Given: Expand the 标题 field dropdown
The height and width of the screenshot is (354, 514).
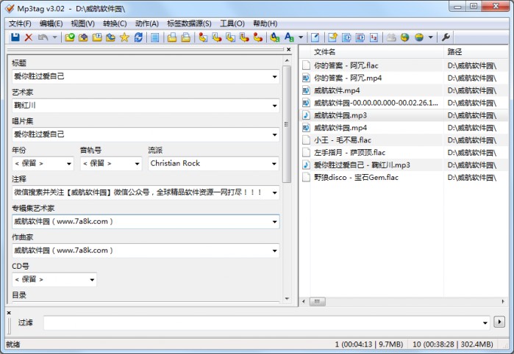Looking at the screenshot, I should pos(274,76).
